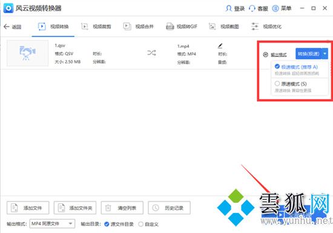Click the GIF icon for 视频转GIF

[170, 27]
